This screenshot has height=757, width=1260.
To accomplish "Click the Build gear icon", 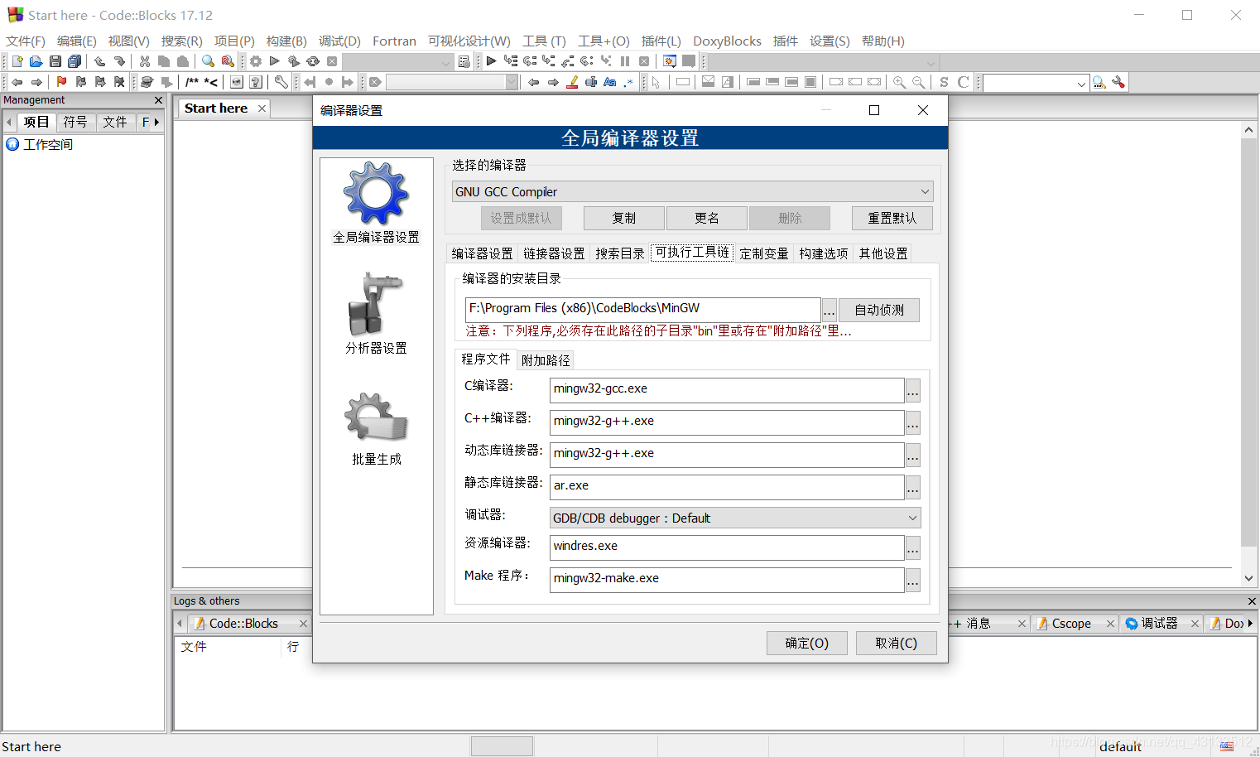I will coord(256,61).
